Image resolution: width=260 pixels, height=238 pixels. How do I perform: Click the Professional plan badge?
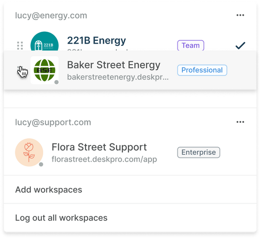tap(202, 70)
